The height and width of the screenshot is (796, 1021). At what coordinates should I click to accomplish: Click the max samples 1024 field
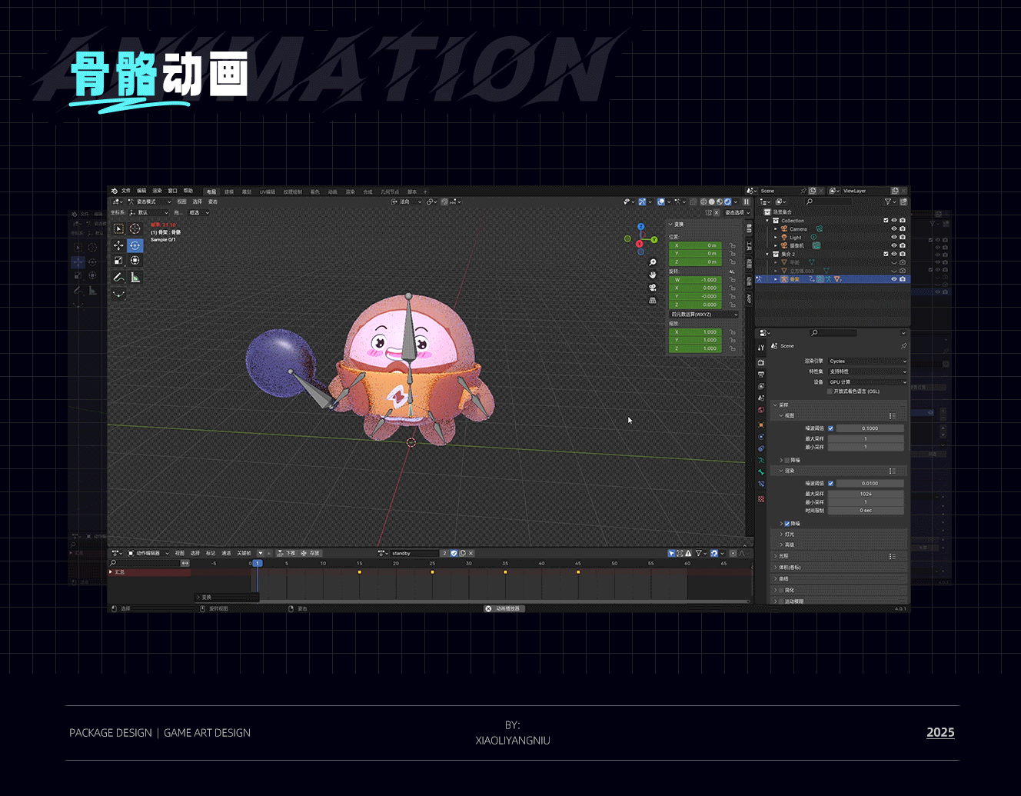866,494
